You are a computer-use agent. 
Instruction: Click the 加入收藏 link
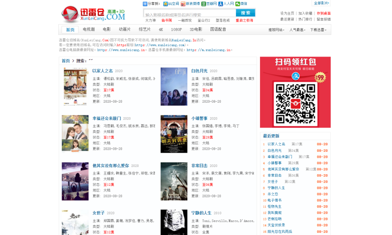(x=305, y=13)
